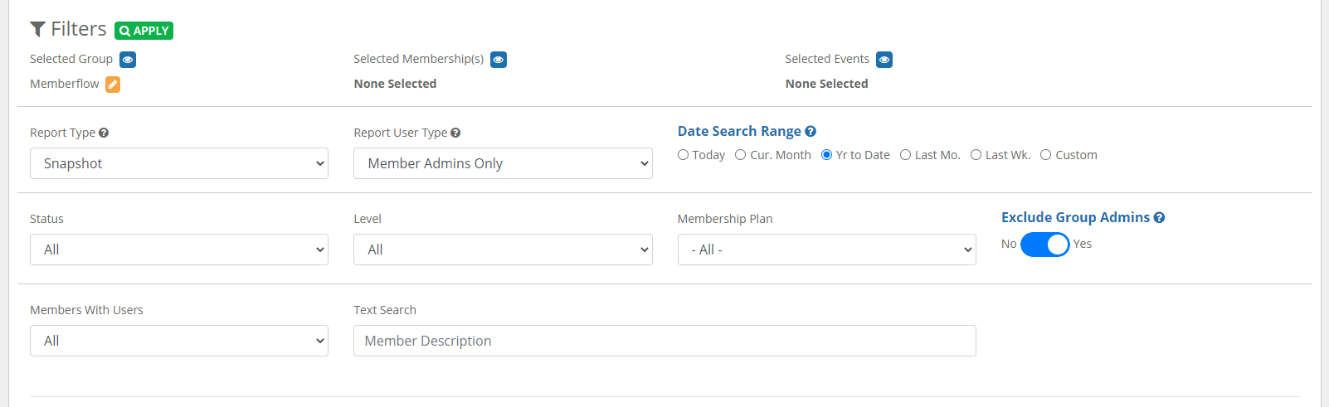Open the Report Type dropdown
The height and width of the screenshot is (407, 1329).
179,163
